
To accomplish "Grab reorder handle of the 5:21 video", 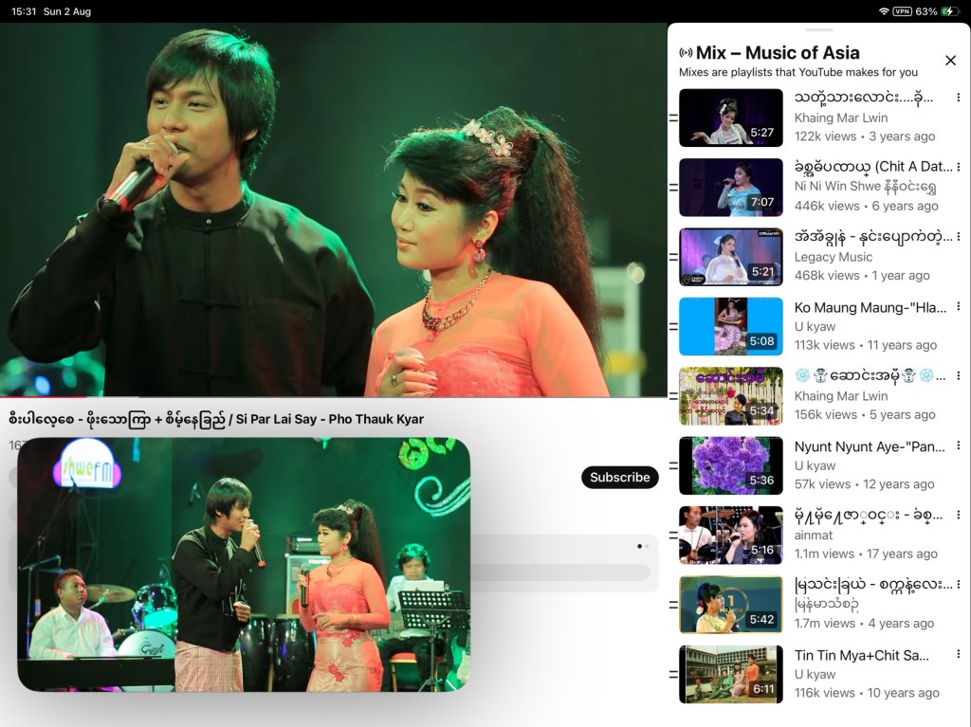I will tap(673, 257).
